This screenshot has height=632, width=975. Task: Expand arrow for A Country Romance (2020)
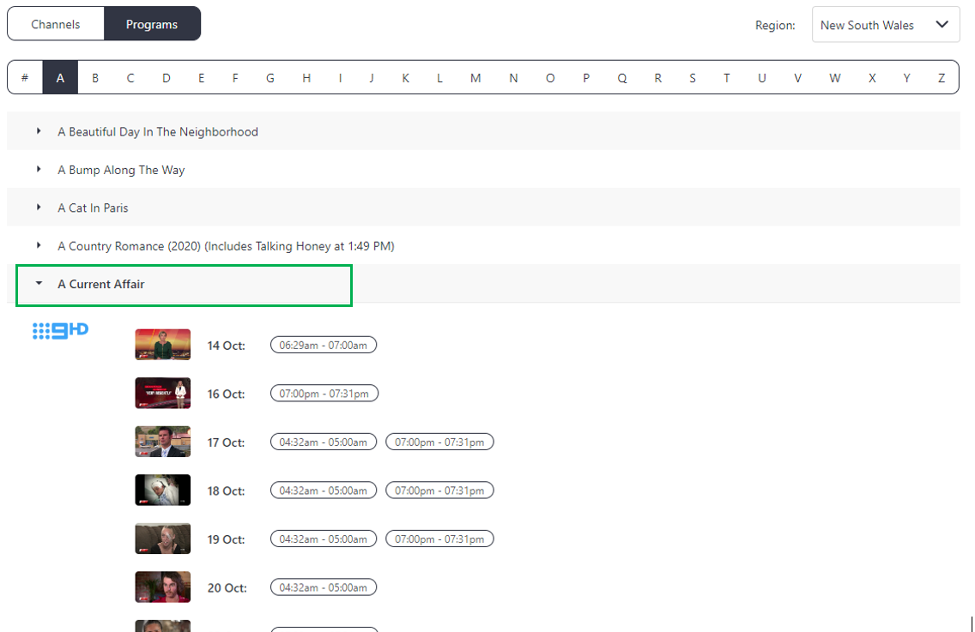39,245
